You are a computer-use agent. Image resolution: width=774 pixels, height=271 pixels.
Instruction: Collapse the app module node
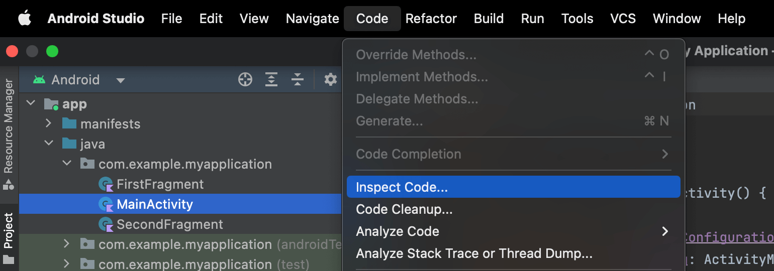[31, 103]
